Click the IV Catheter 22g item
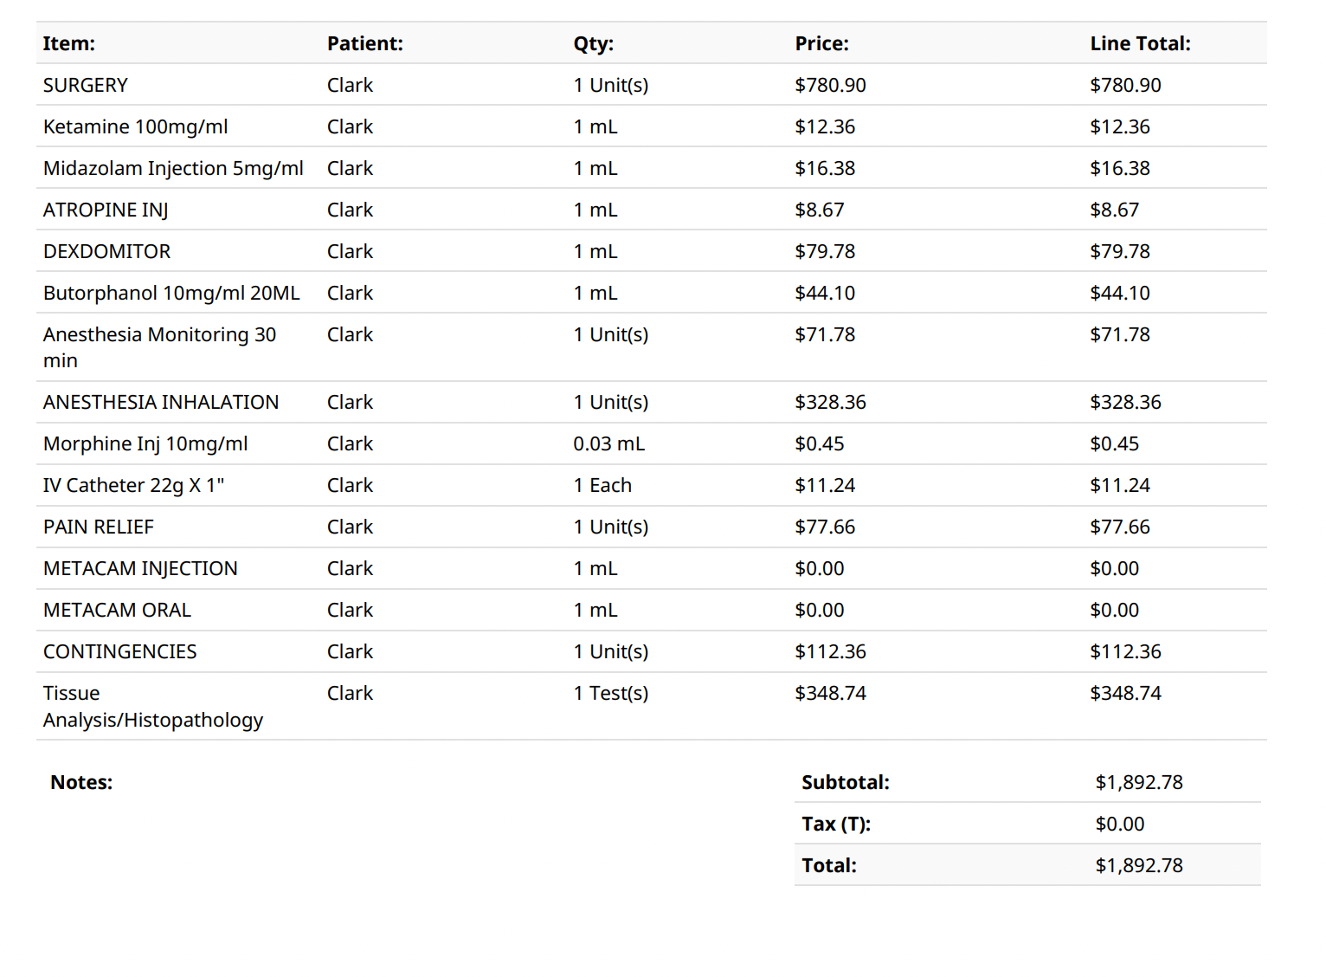The width and height of the screenshot is (1326, 977). [133, 485]
